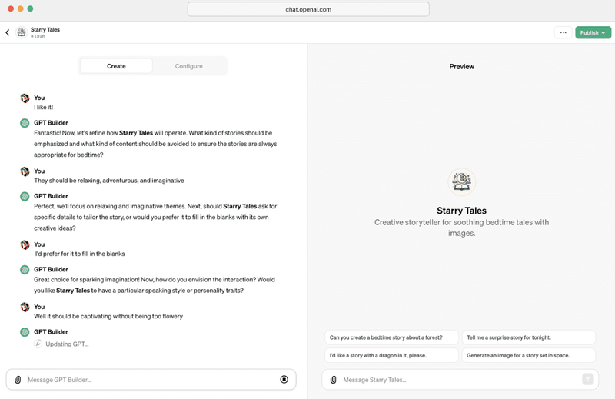Click the Starry Tales logo in Preview

click(x=461, y=182)
